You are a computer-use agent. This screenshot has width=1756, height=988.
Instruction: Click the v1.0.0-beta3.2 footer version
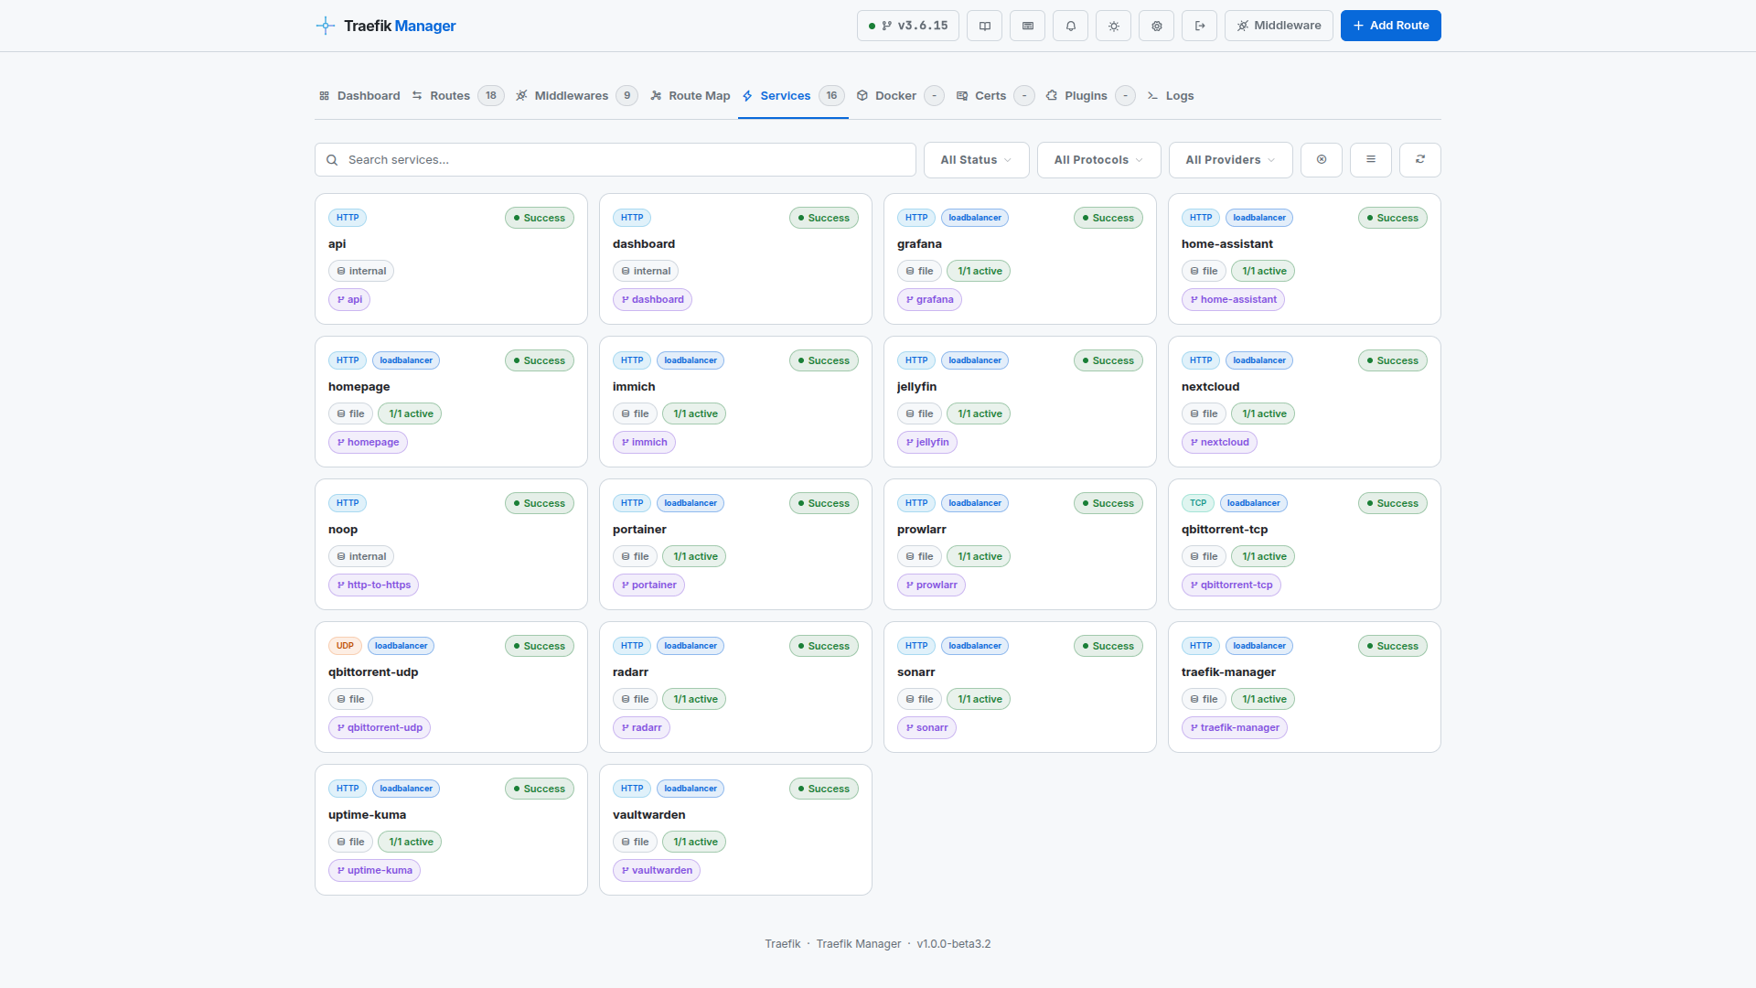954,944
